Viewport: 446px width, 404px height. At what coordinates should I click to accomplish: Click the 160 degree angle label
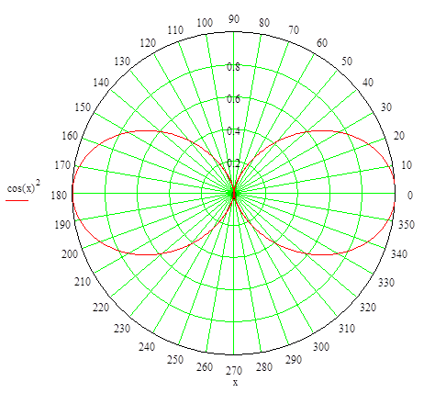[70, 136]
